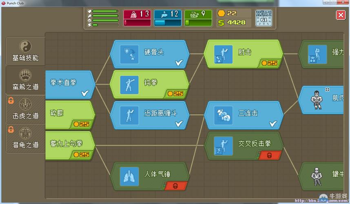Click the 交叉反击拳 skill name
This screenshot has height=204, width=350.
point(255,144)
